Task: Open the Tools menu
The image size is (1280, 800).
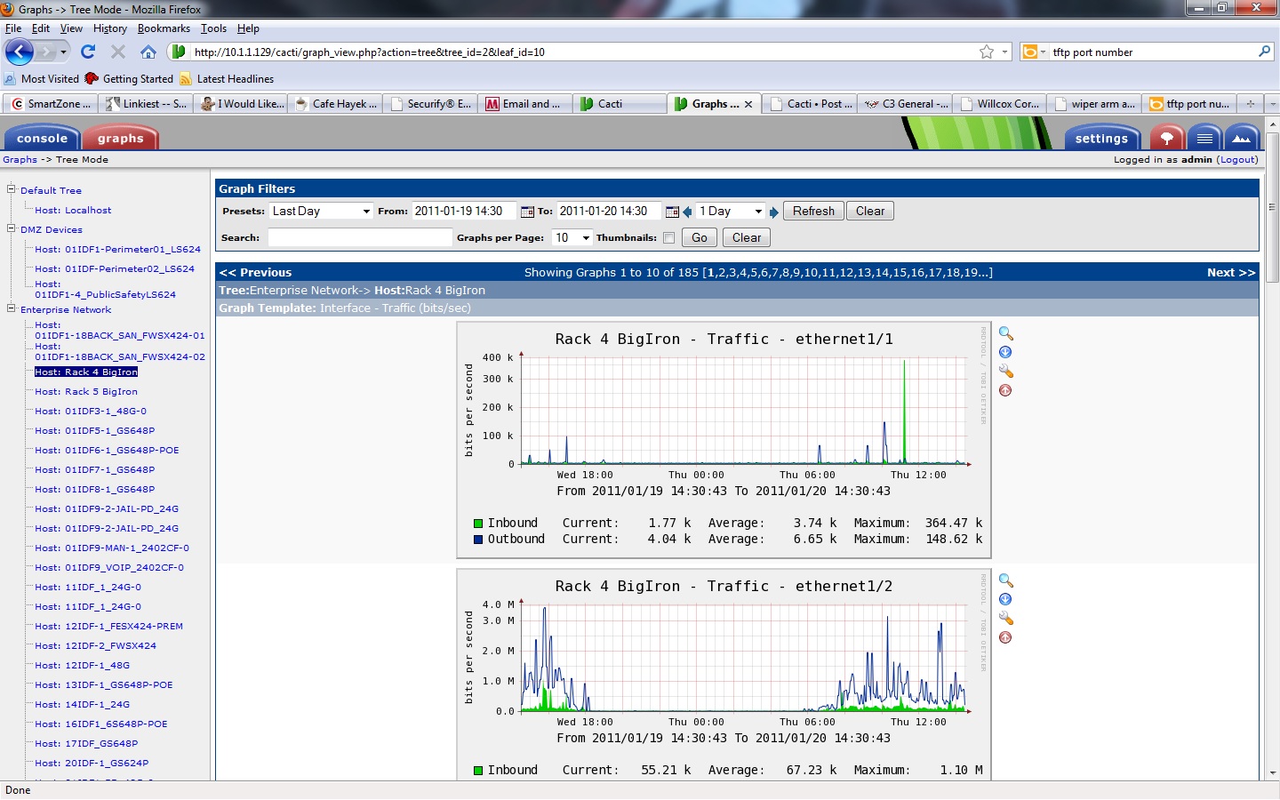Action: pos(213,28)
